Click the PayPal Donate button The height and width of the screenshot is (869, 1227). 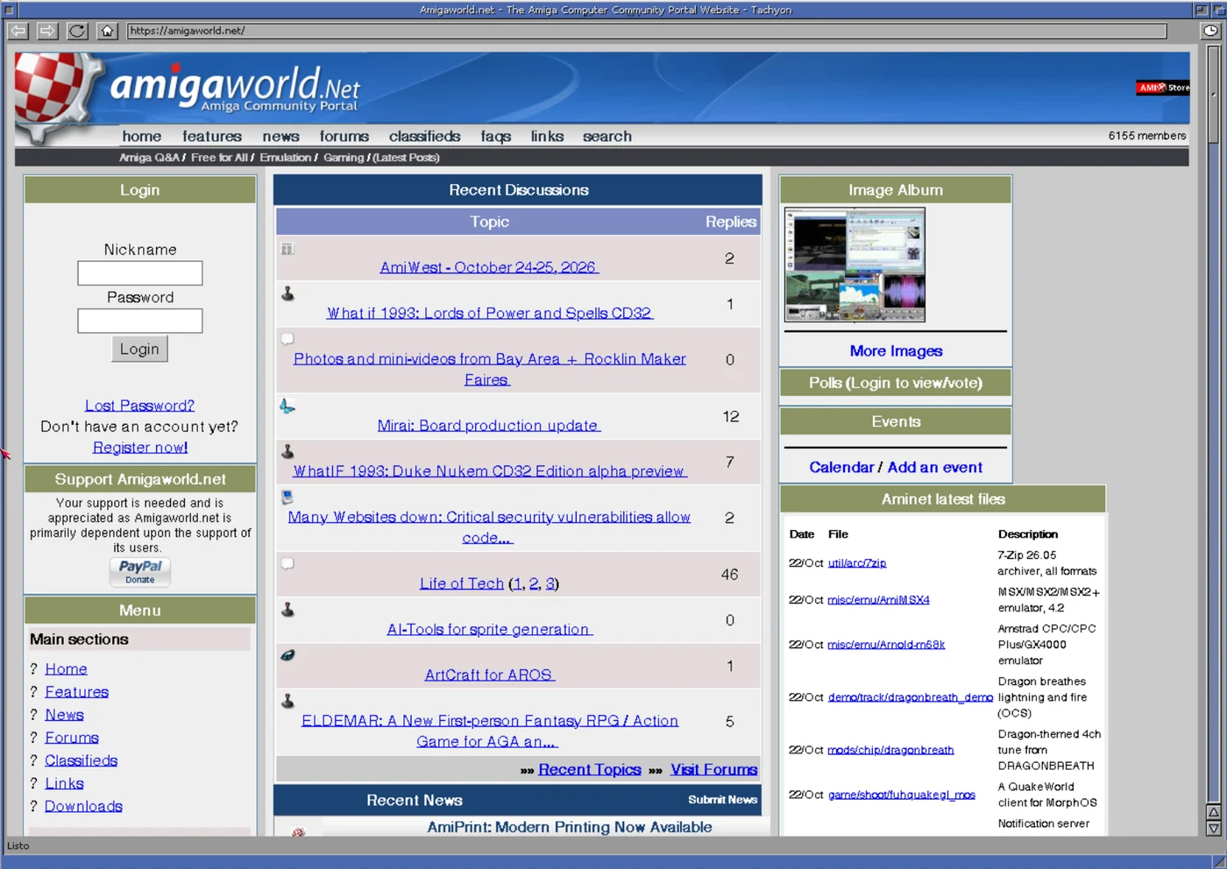click(x=140, y=572)
